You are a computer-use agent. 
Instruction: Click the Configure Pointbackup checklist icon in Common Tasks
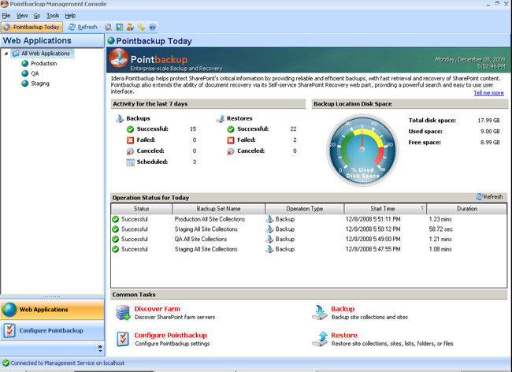pos(123,339)
